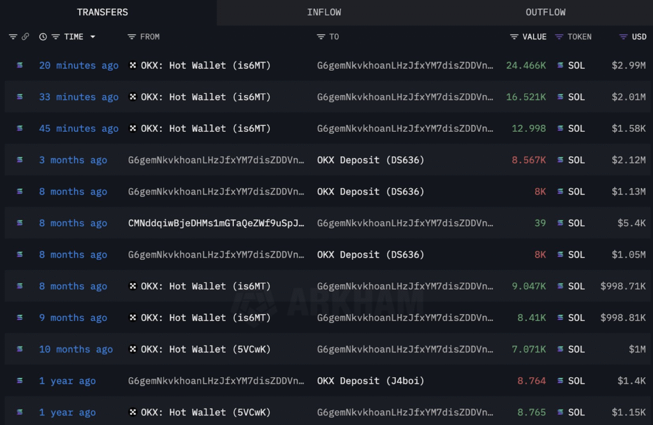
Task: Open the USD column filter
Action: [623, 37]
